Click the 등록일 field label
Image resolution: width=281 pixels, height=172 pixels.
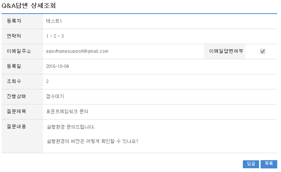(14, 66)
